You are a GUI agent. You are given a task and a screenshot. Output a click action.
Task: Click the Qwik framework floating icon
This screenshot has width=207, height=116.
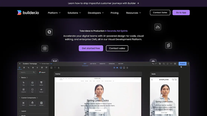pyautogui.click(x=49, y=32)
